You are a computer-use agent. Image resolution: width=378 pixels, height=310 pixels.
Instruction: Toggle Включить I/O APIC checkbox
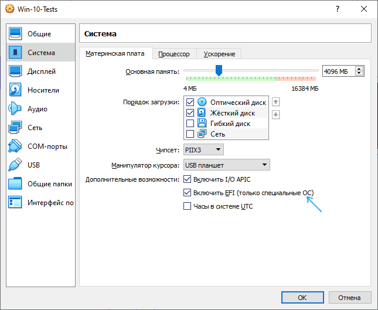[x=188, y=179]
